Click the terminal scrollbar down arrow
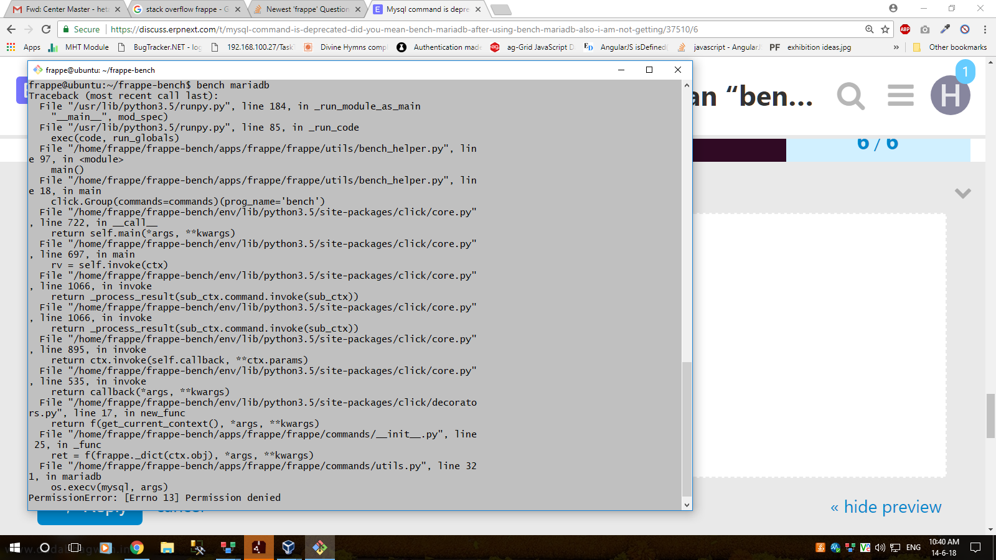This screenshot has height=560, width=996. (687, 505)
